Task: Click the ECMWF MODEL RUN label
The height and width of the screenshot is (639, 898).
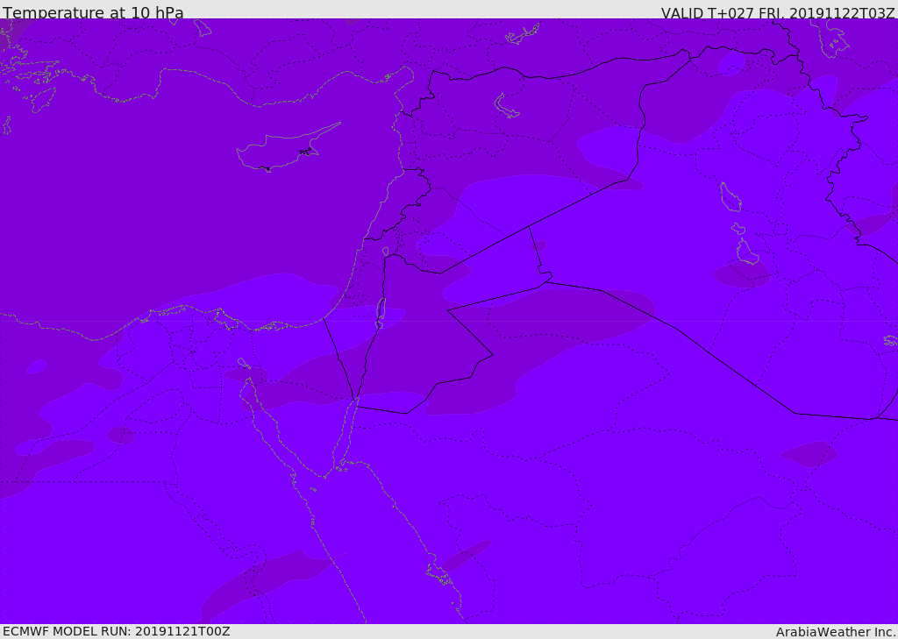Action: click(116, 631)
